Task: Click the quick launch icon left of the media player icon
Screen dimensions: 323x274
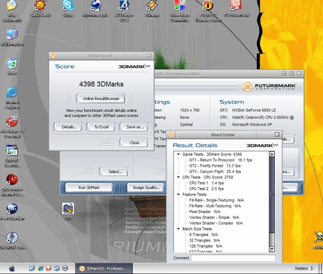Action: click(x=56, y=268)
